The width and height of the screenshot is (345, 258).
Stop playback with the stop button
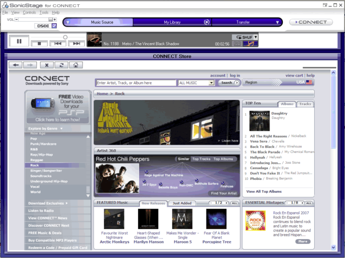39,44
